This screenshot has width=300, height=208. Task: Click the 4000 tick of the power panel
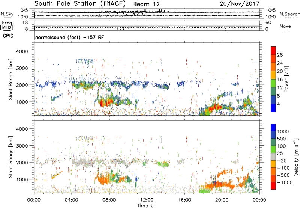[x=22, y=51]
